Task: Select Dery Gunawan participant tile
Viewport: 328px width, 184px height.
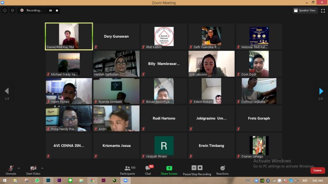Action: point(116,36)
